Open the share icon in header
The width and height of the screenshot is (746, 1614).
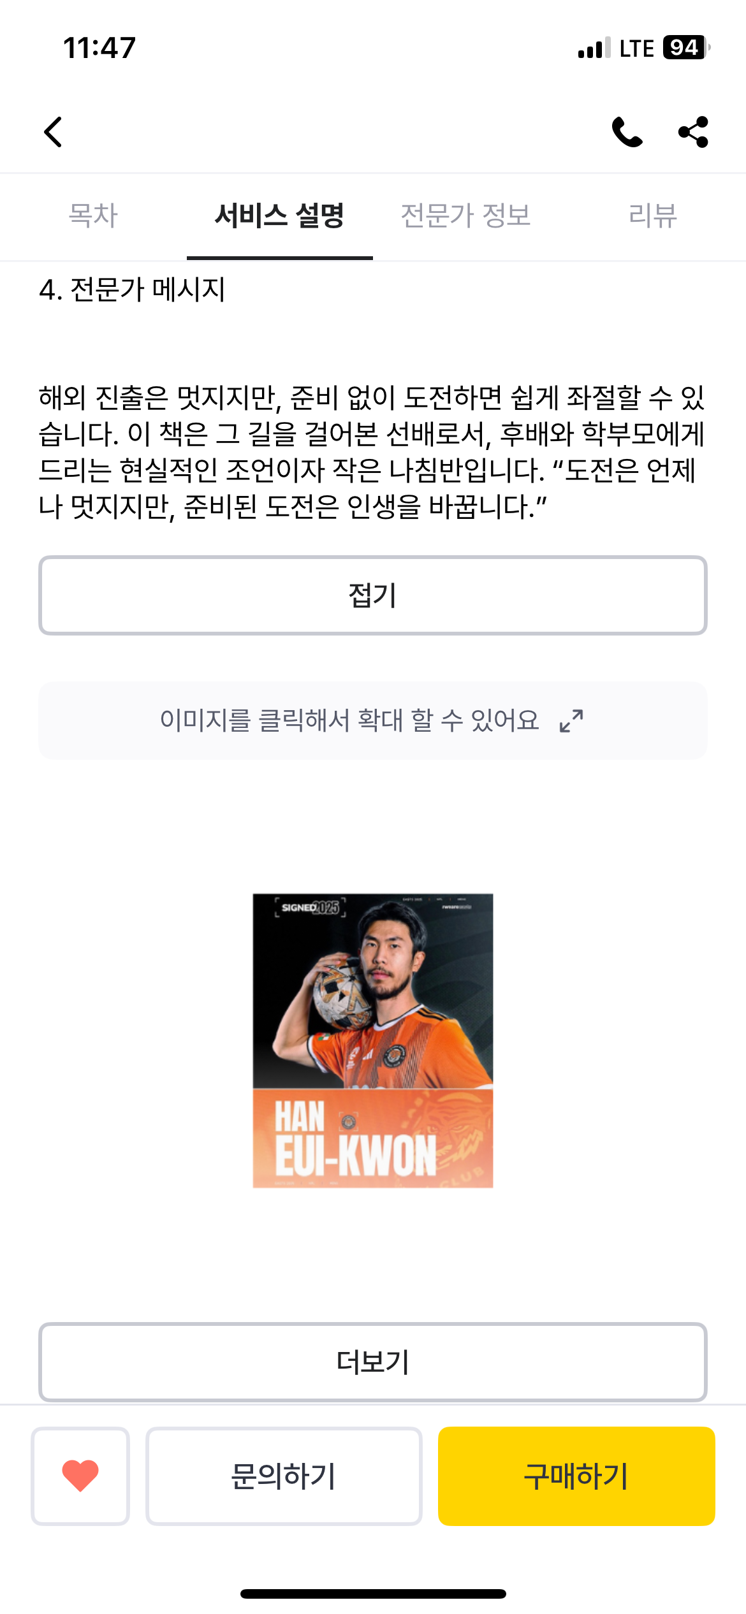693,132
